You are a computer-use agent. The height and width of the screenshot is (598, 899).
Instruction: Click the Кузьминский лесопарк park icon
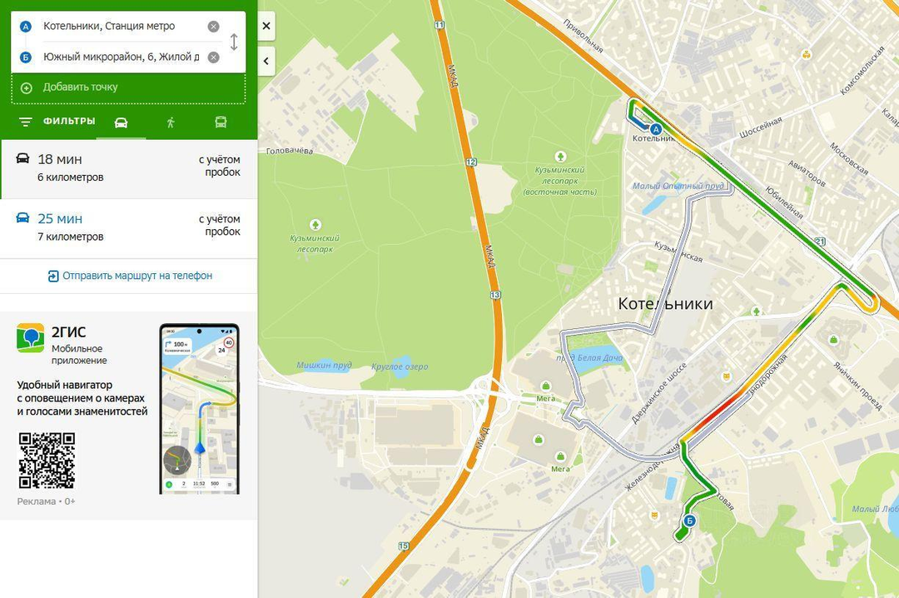[315, 224]
